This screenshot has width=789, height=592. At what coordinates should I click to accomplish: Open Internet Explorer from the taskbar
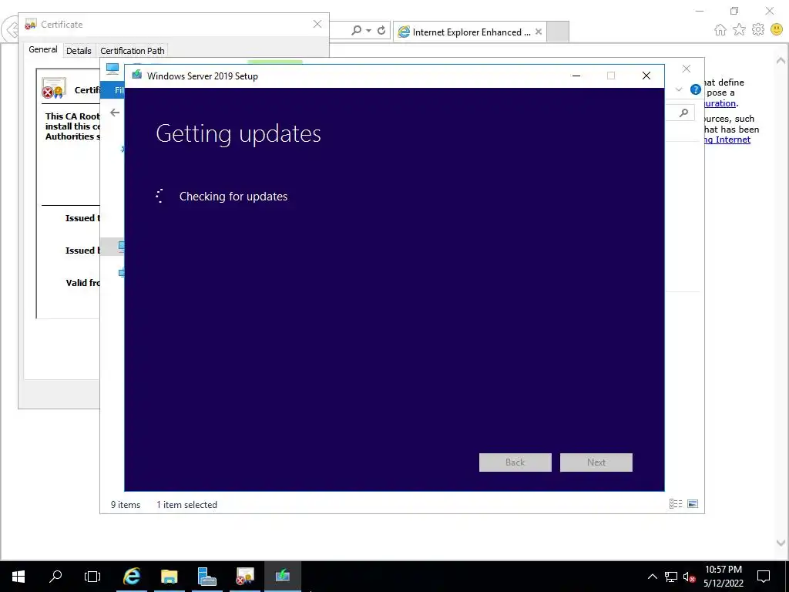[x=132, y=577]
